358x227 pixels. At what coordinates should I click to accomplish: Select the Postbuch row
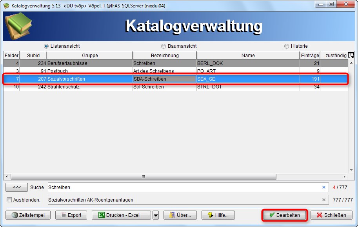click(176, 71)
